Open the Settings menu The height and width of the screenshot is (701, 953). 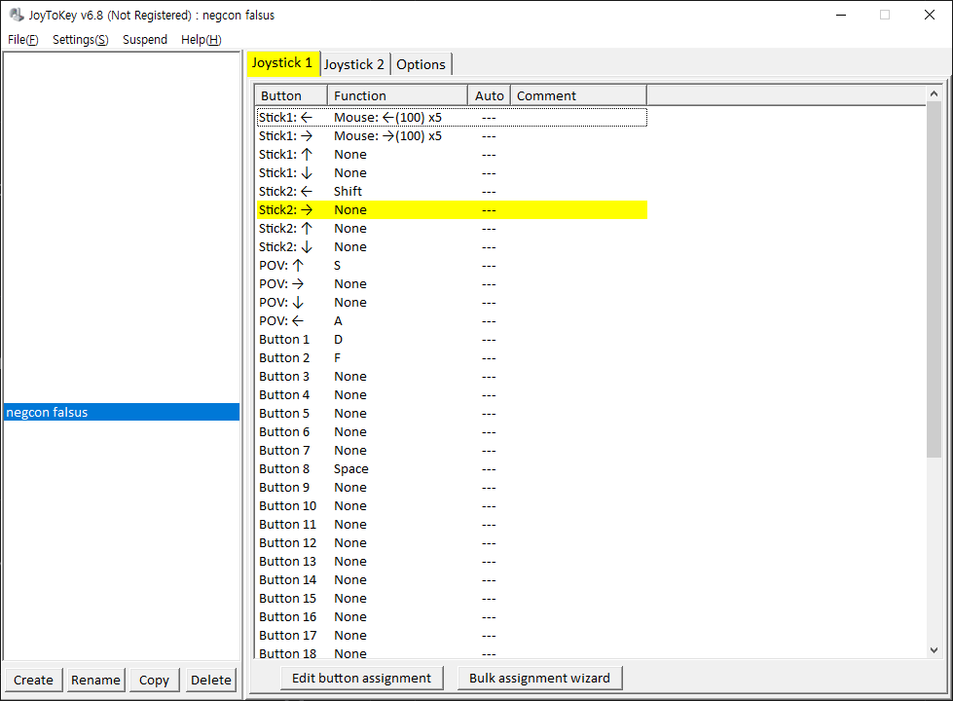[80, 40]
